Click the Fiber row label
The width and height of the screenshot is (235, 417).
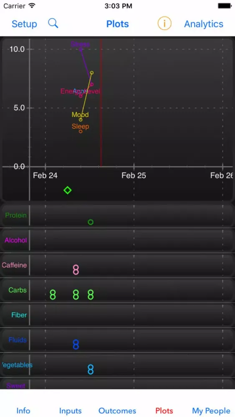19,315
